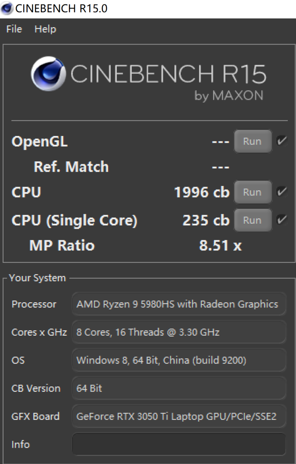Click the 235 cb single core score
The image size is (296, 464).
(x=206, y=220)
